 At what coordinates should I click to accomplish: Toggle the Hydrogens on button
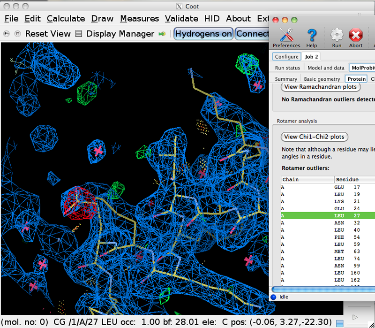(203, 34)
